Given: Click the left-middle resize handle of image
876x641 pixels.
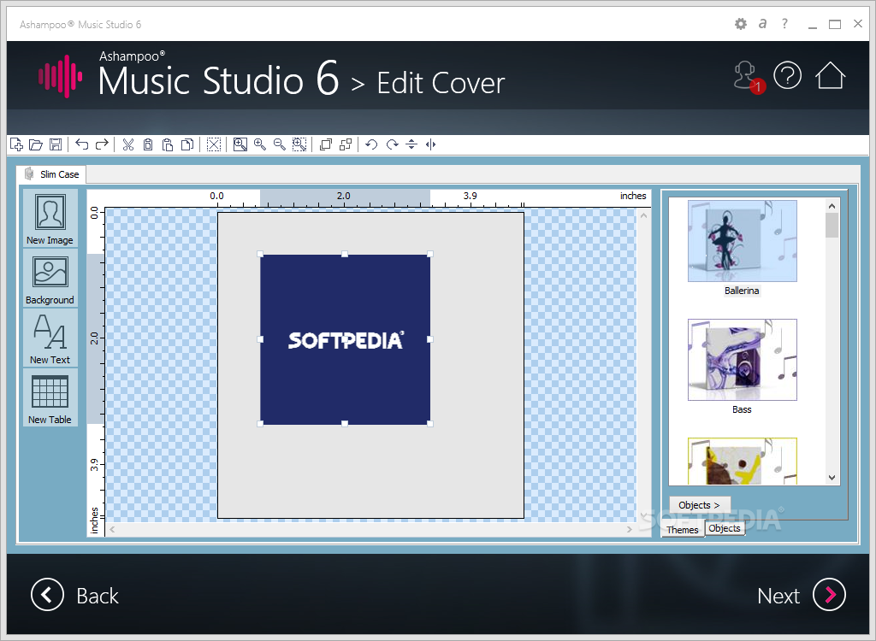Looking at the screenshot, I should (260, 339).
